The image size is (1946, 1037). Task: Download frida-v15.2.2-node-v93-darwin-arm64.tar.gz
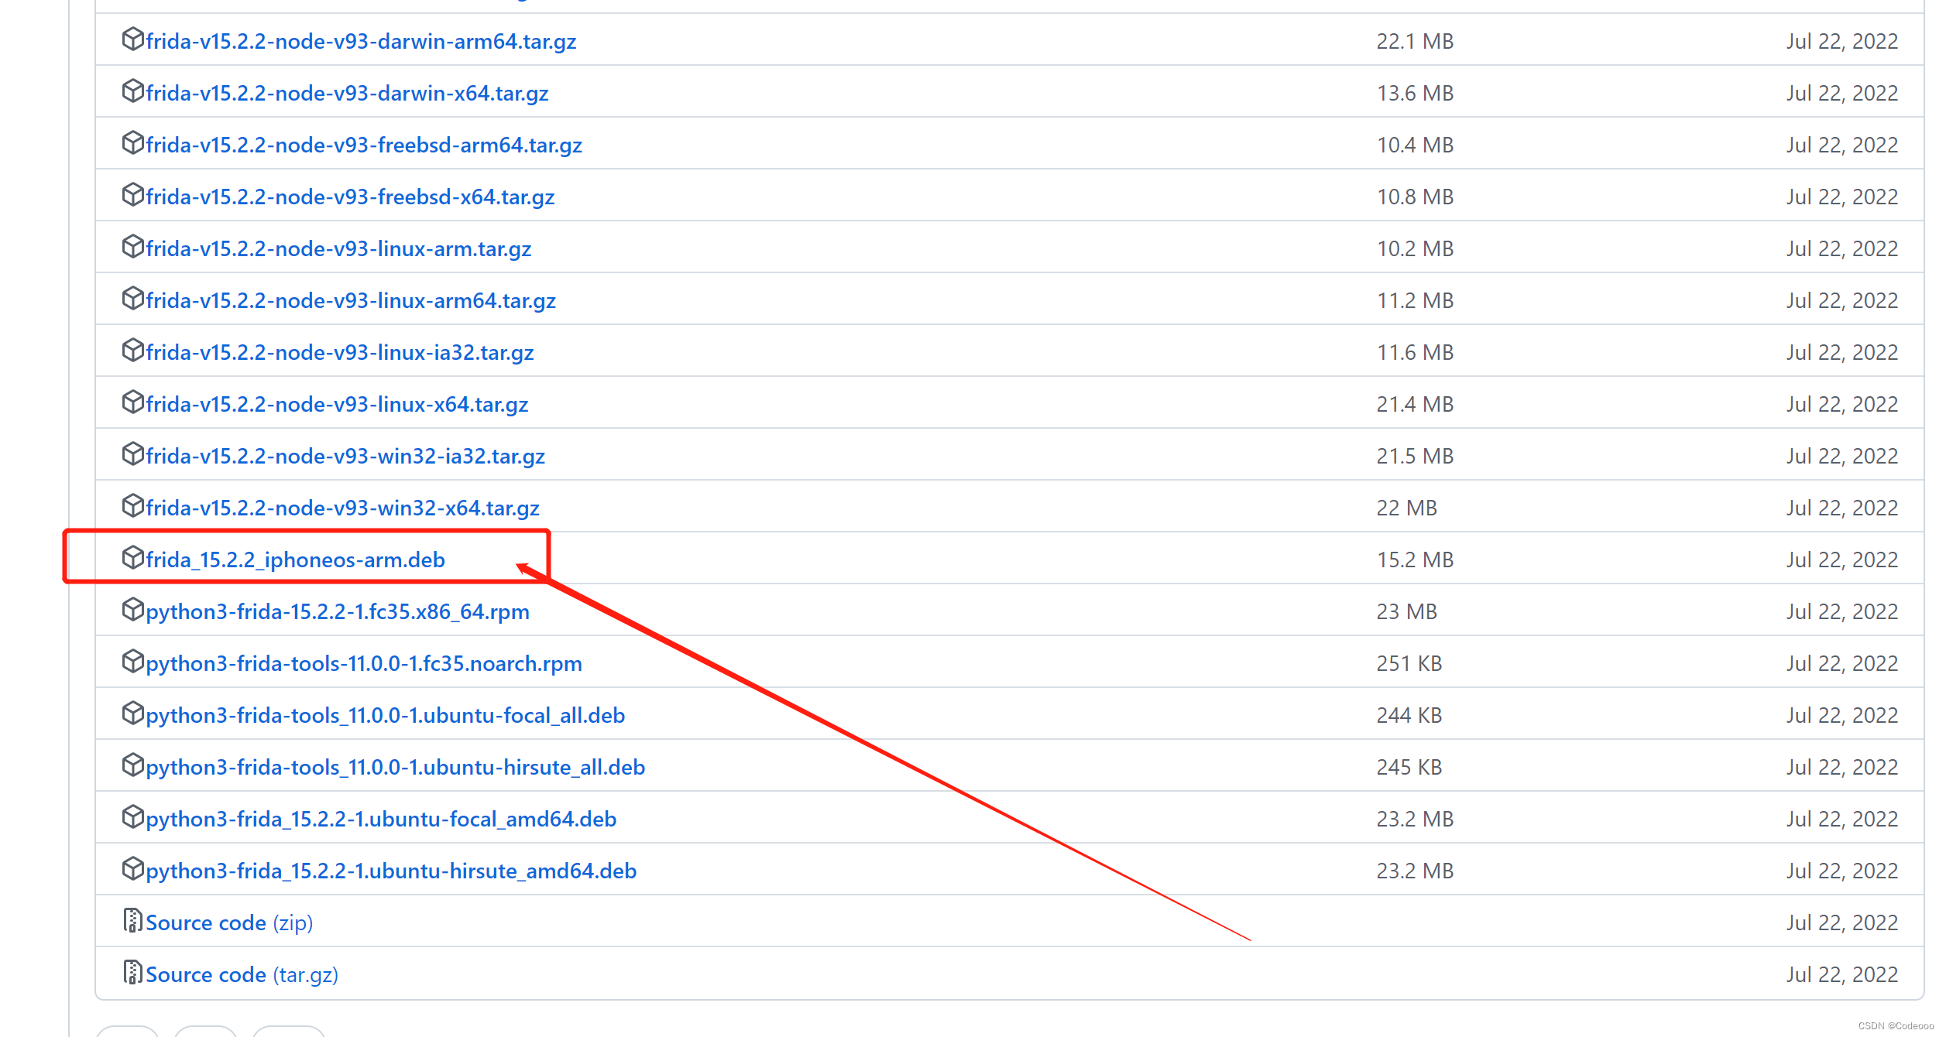click(x=361, y=41)
